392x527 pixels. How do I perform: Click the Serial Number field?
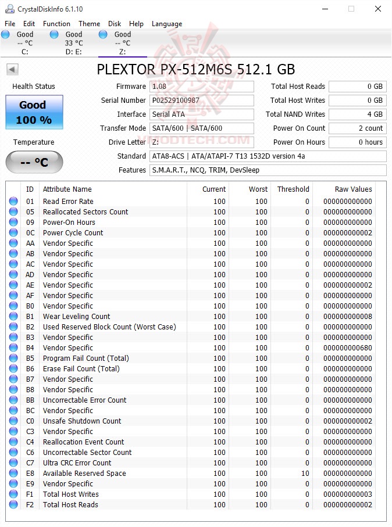tap(202, 100)
